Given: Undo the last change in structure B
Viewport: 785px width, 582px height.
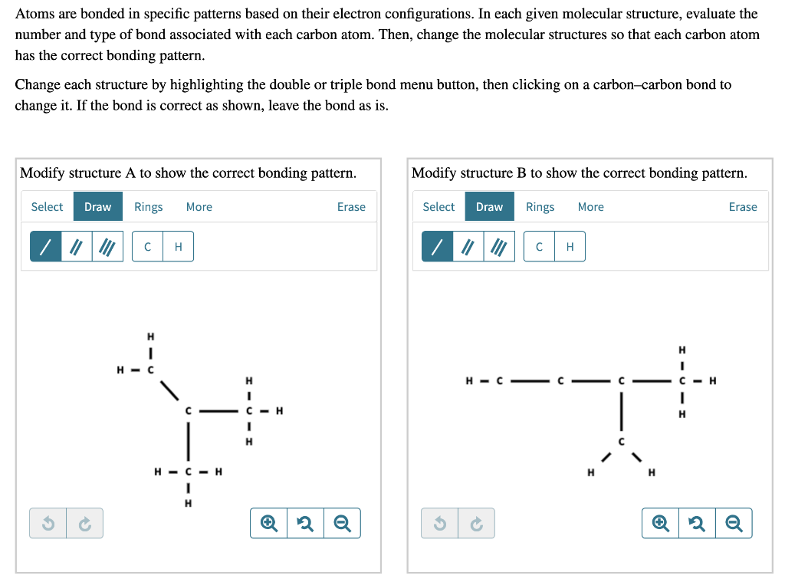Looking at the screenshot, I should pyautogui.click(x=438, y=522).
